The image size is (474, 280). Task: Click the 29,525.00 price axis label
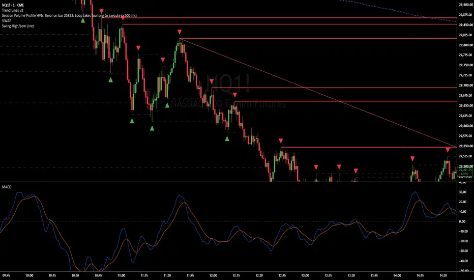[465, 156]
